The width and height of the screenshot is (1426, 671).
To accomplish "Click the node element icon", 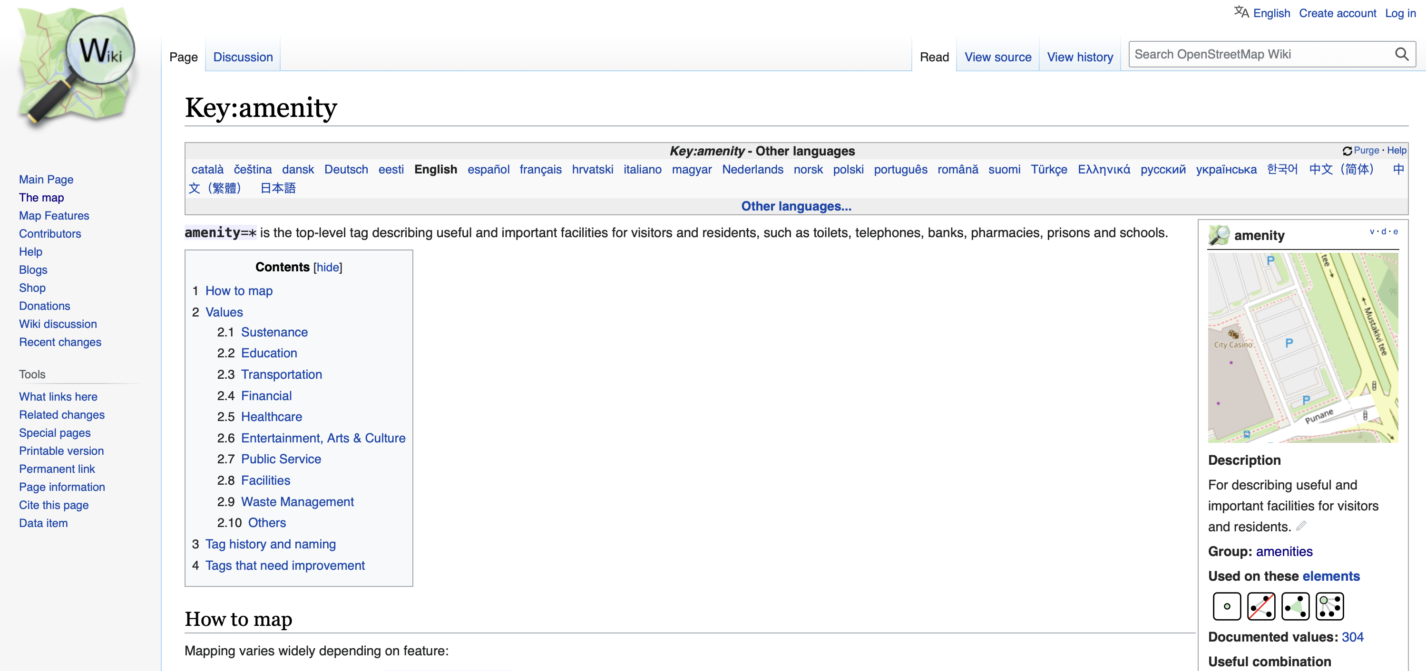I will pyautogui.click(x=1226, y=606).
